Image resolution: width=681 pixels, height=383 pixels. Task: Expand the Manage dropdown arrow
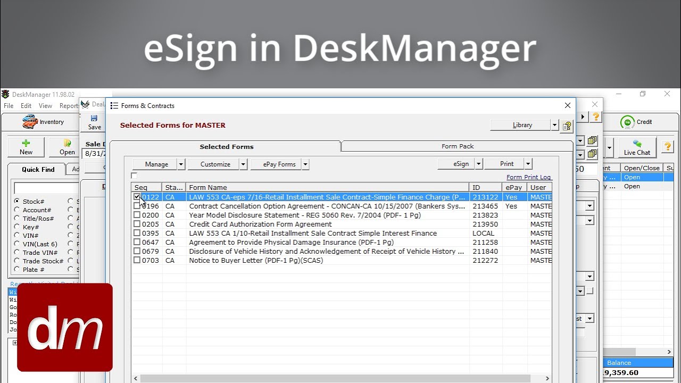(x=181, y=164)
